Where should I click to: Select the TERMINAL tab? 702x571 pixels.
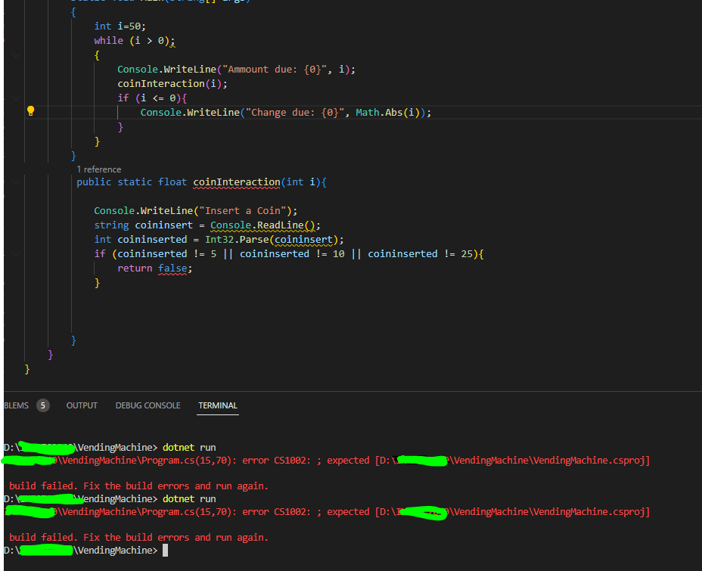click(x=218, y=405)
